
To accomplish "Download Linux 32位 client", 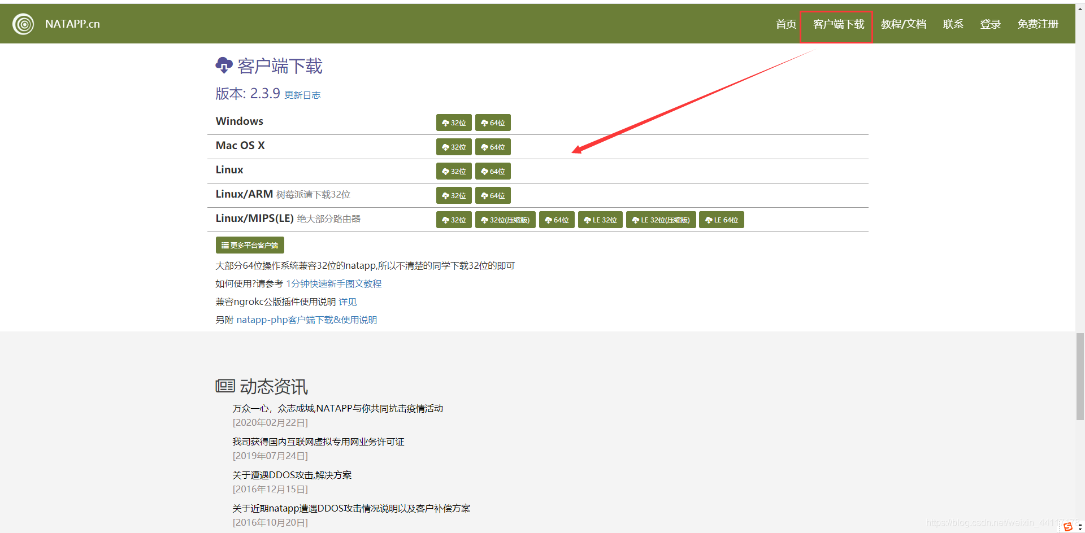I will coord(454,171).
